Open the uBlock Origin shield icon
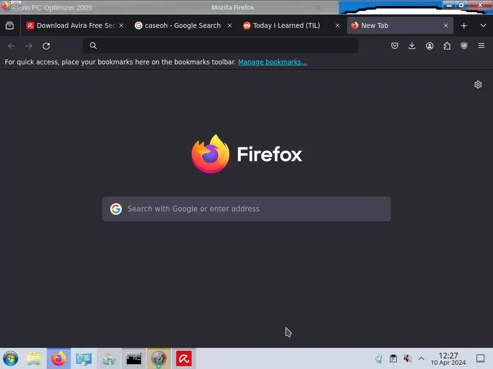The width and height of the screenshot is (493, 369). click(x=464, y=46)
